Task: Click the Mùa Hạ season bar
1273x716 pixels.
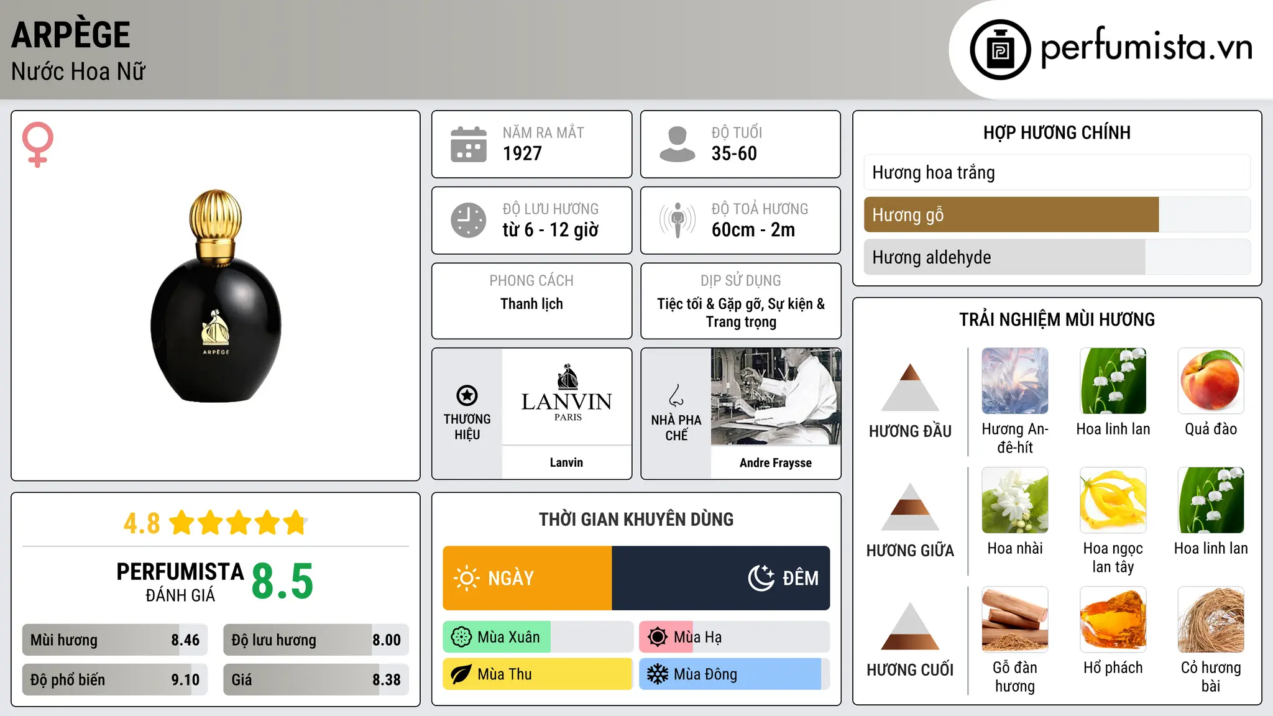Action: 735,637
